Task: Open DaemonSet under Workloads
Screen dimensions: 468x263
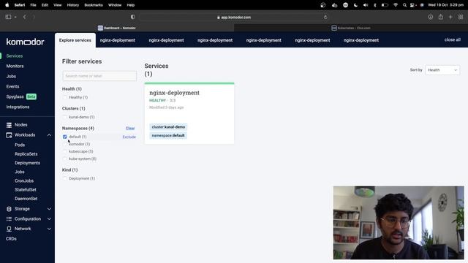Action: (26, 199)
